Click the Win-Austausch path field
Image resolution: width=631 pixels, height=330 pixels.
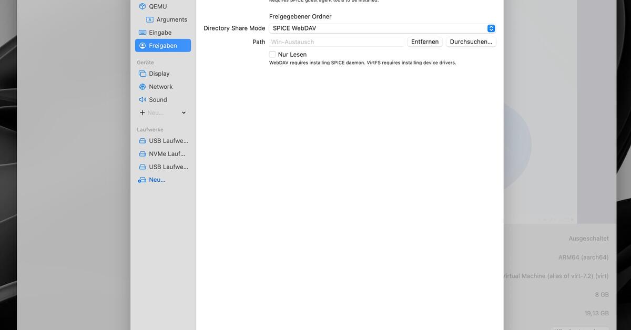[x=337, y=42]
